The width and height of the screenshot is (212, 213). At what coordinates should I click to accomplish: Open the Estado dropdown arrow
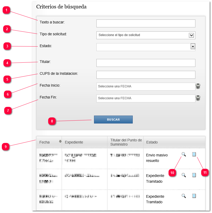pyautogui.click(x=193, y=46)
